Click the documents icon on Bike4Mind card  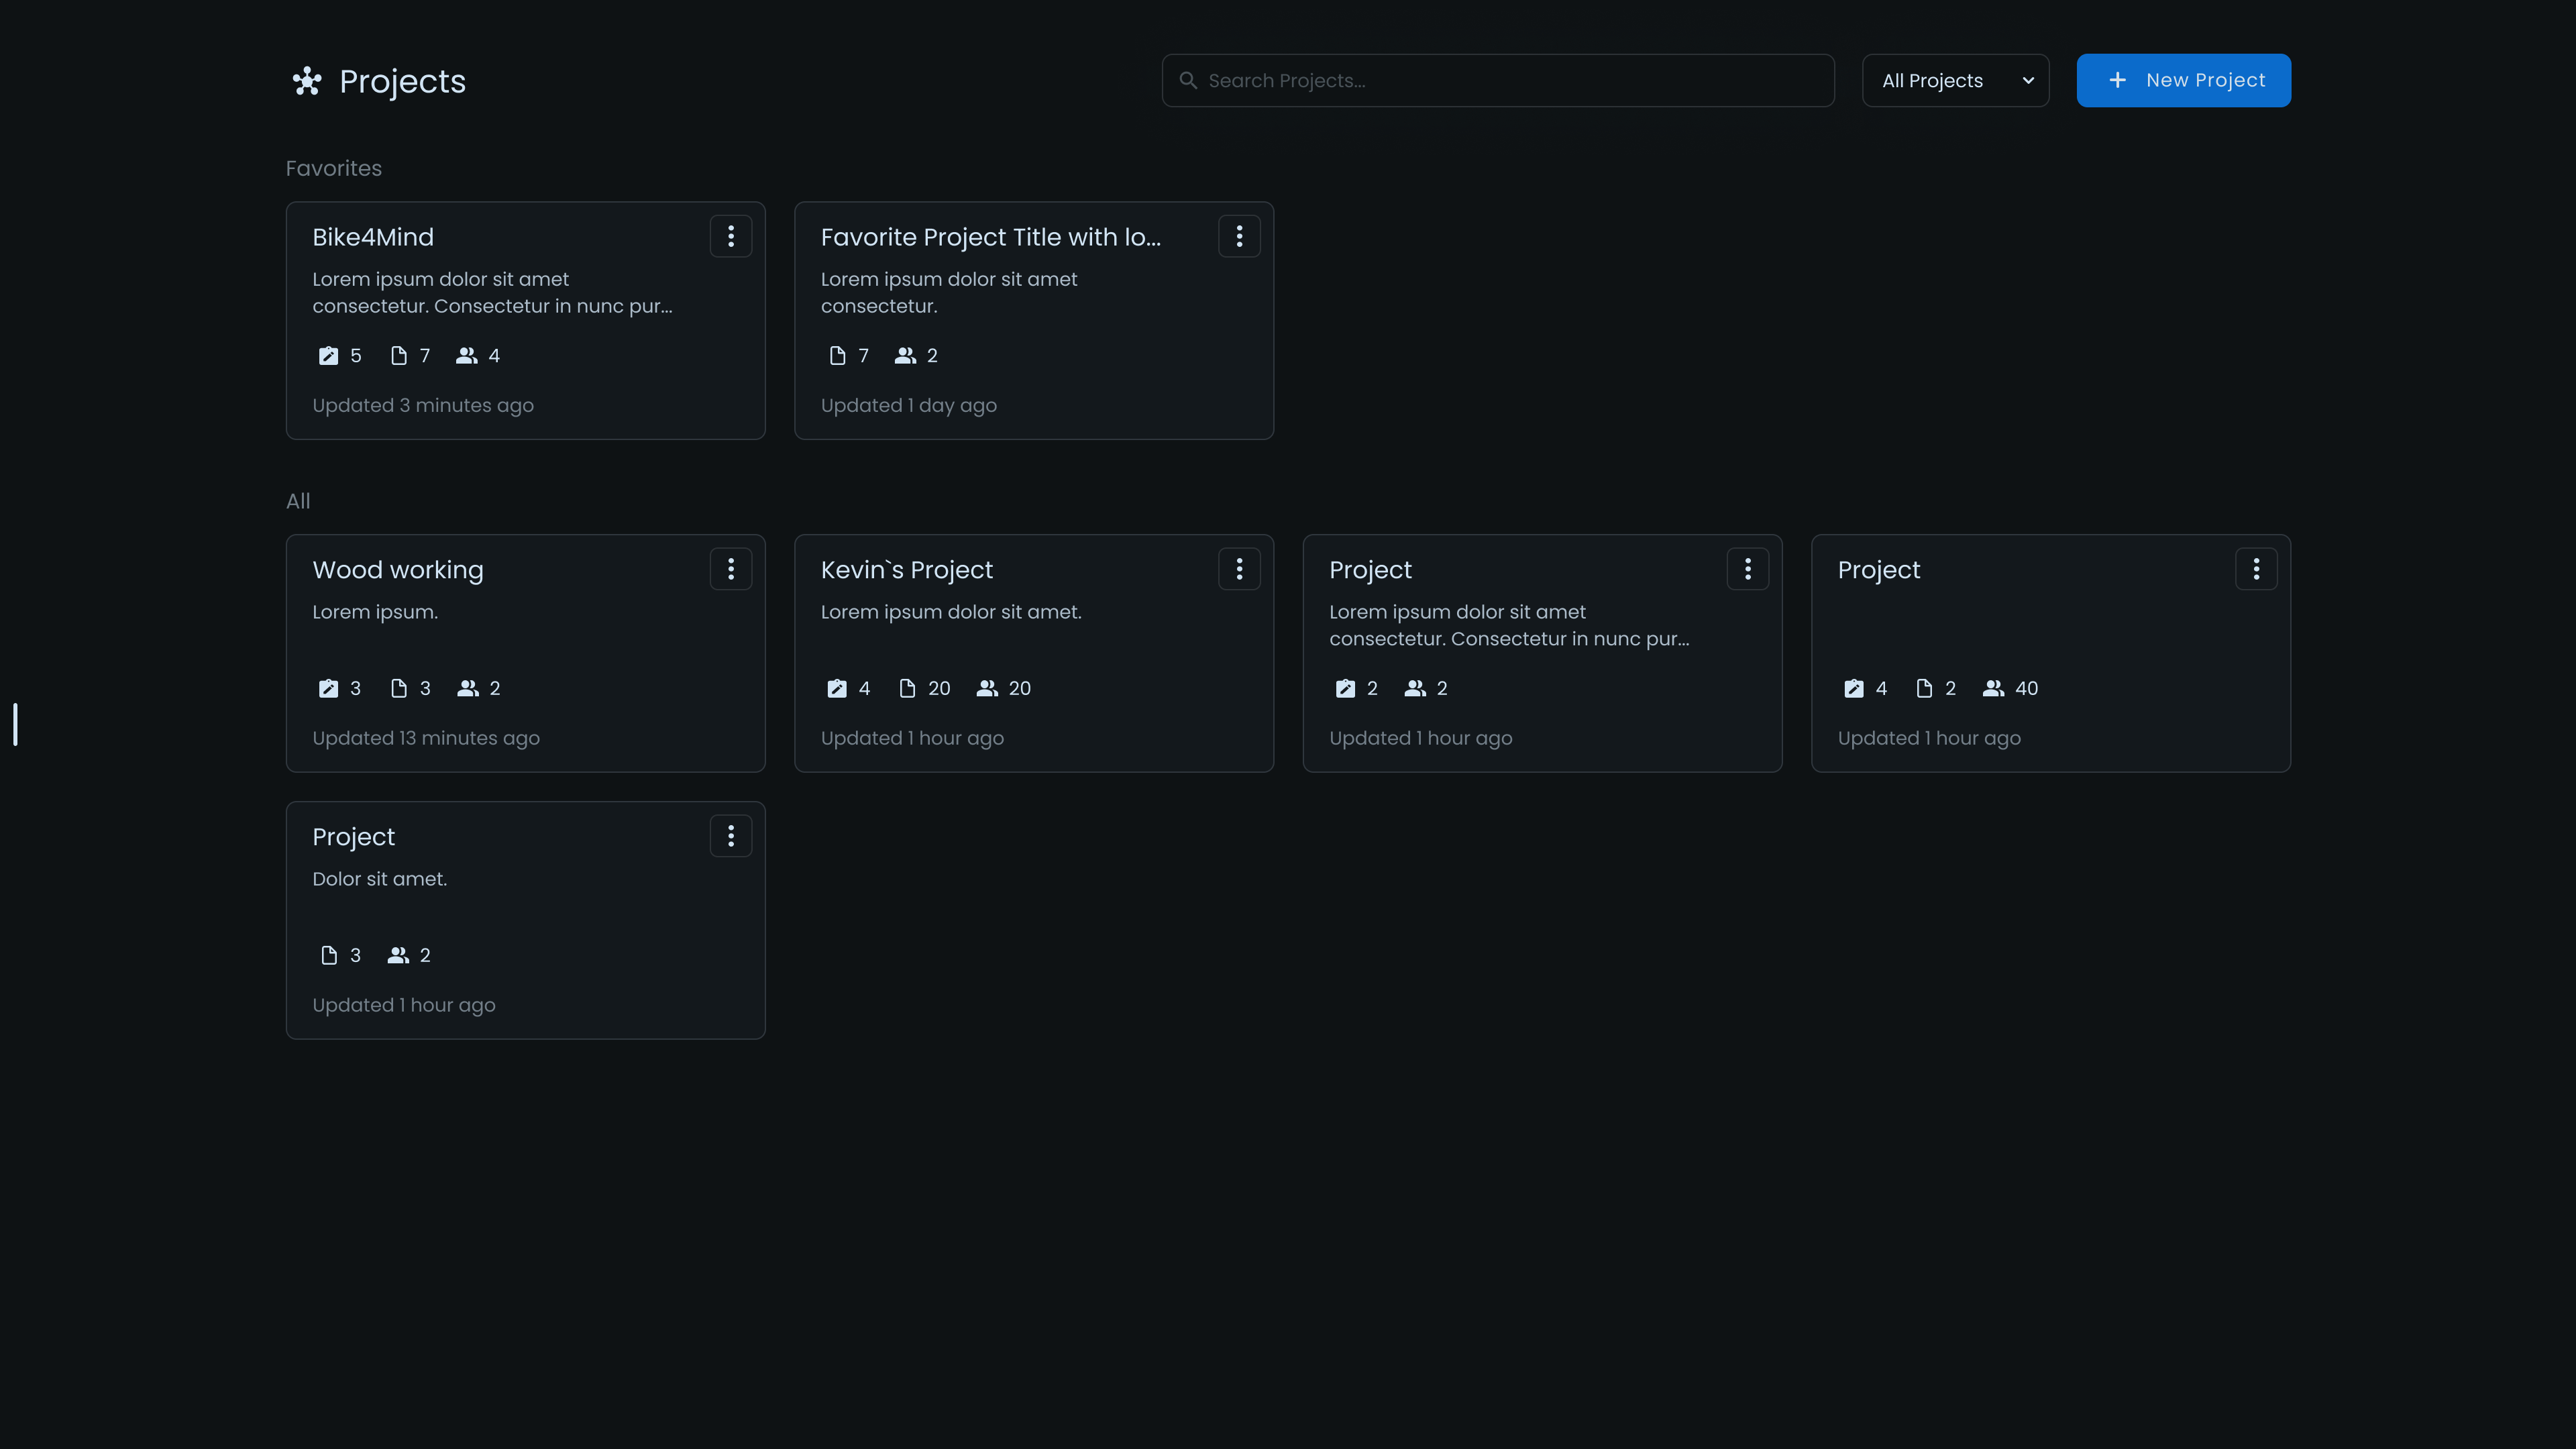[x=398, y=355]
